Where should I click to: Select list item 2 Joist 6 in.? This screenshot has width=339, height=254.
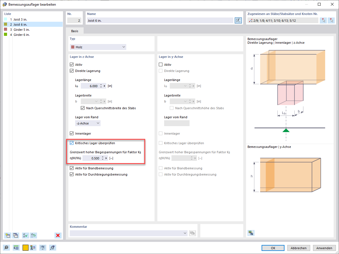(x=33, y=25)
